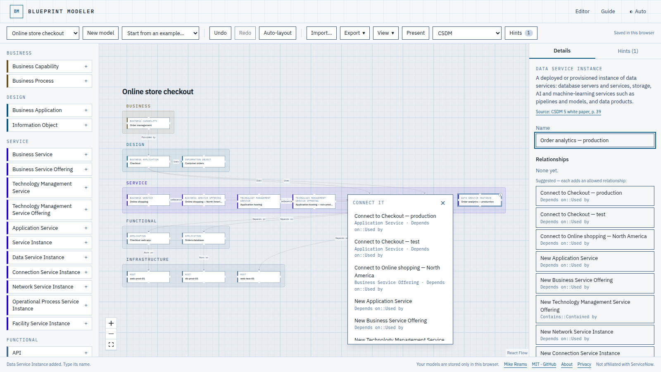Add a Facility Service Instance with plus

[x=86, y=324]
